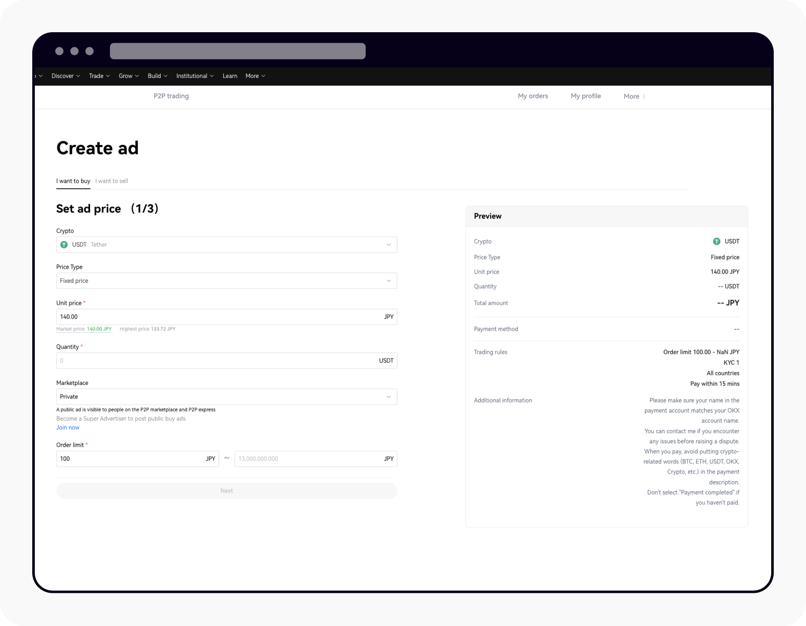806x626 pixels.
Task: Open the three-dot menu beside More
Action: [x=644, y=96]
